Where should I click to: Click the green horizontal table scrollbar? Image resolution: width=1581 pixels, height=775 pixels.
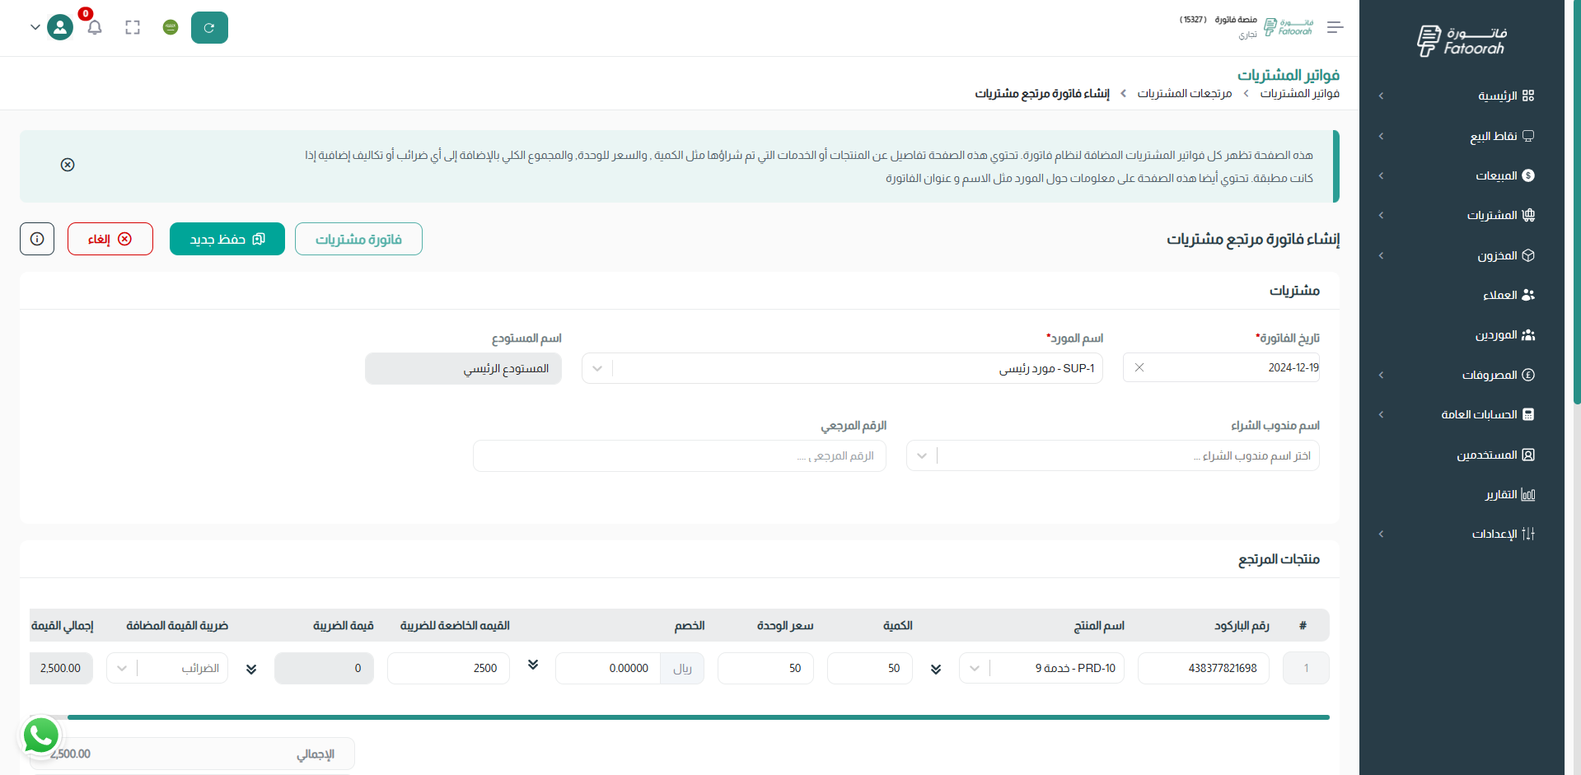pyautogui.click(x=699, y=717)
